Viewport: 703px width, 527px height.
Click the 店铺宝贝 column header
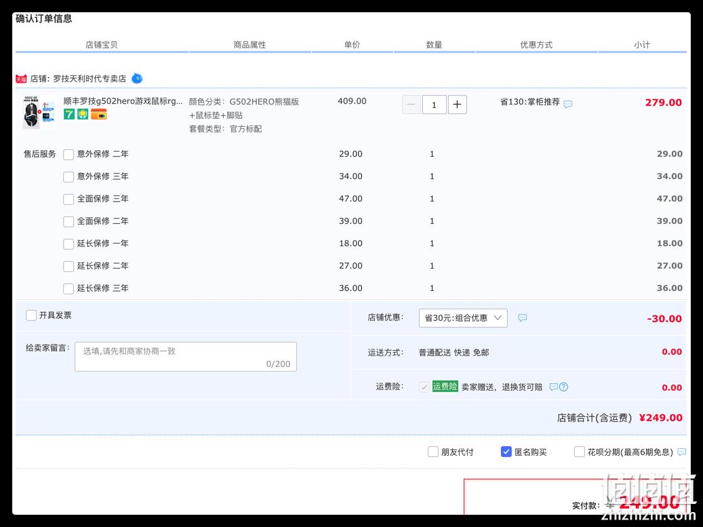(x=101, y=45)
